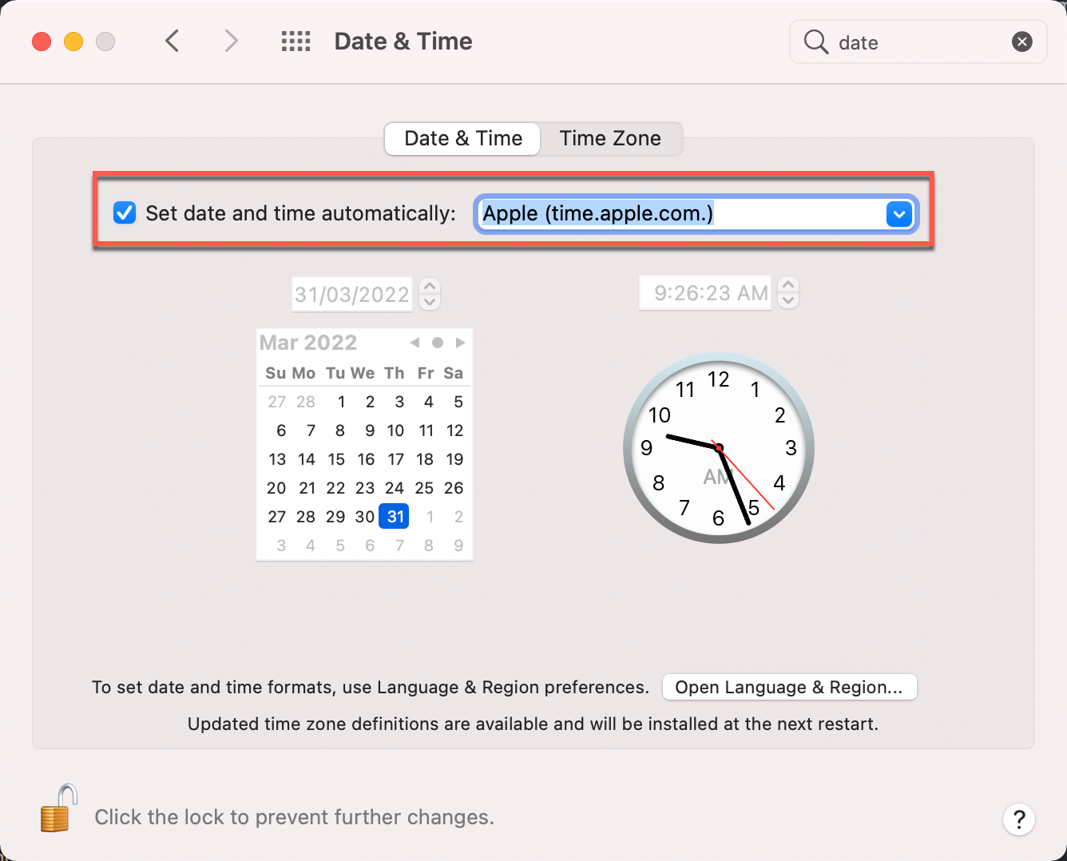Image resolution: width=1067 pixels, height=861 pixels.
Task: Show next month in calendar
Action: [x=460, y=343]
